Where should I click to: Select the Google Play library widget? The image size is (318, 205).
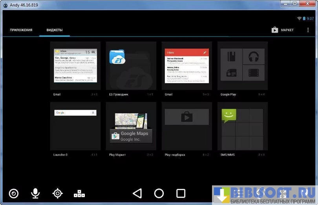coord(243,66)
